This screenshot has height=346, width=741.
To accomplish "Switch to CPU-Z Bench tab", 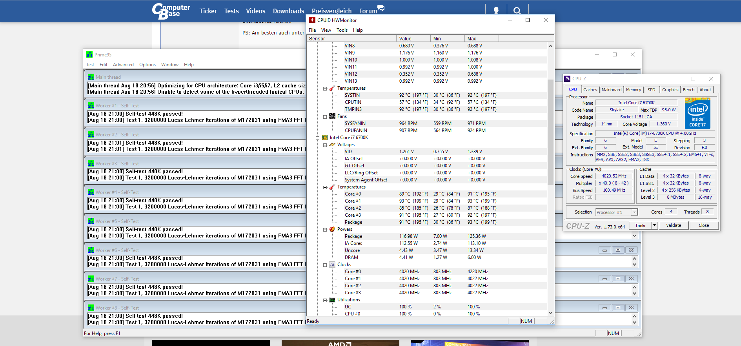I will point(689,90).
